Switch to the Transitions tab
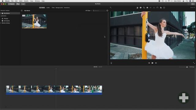The image size is (196, 110). 67,8
